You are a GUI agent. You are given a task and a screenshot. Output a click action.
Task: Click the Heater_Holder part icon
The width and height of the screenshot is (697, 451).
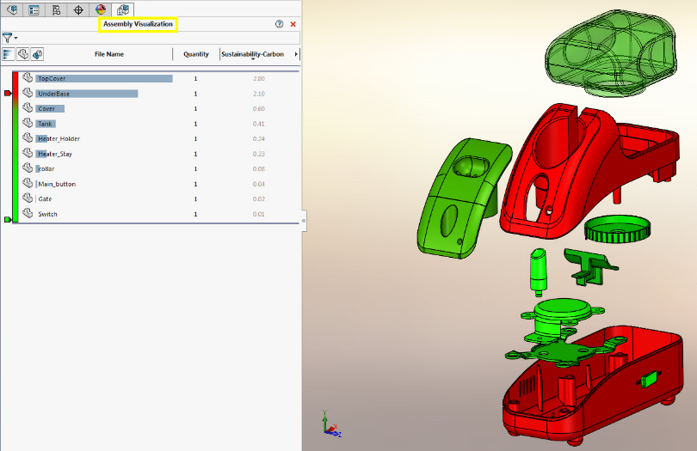click(28, 138)
